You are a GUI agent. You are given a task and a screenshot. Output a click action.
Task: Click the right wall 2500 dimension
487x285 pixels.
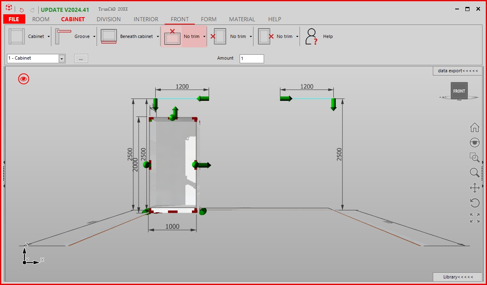(339, 154)
